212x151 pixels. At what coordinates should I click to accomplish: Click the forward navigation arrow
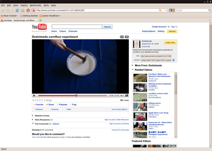8,10
